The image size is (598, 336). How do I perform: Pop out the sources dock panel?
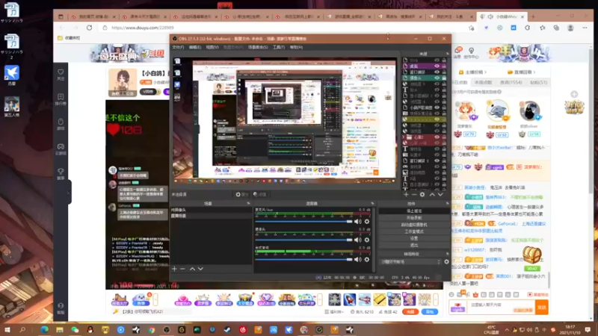click(447, 54)
